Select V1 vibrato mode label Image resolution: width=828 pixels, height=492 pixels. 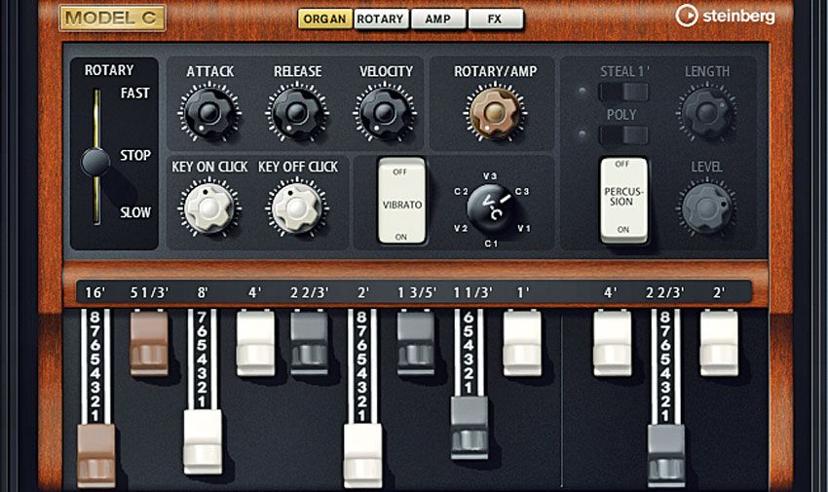pos(523,229)
